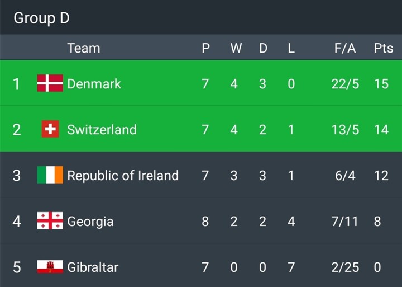Viewport: 402px width, 287px height.
Task: Click the Team column header
Action: click(83, 48)
